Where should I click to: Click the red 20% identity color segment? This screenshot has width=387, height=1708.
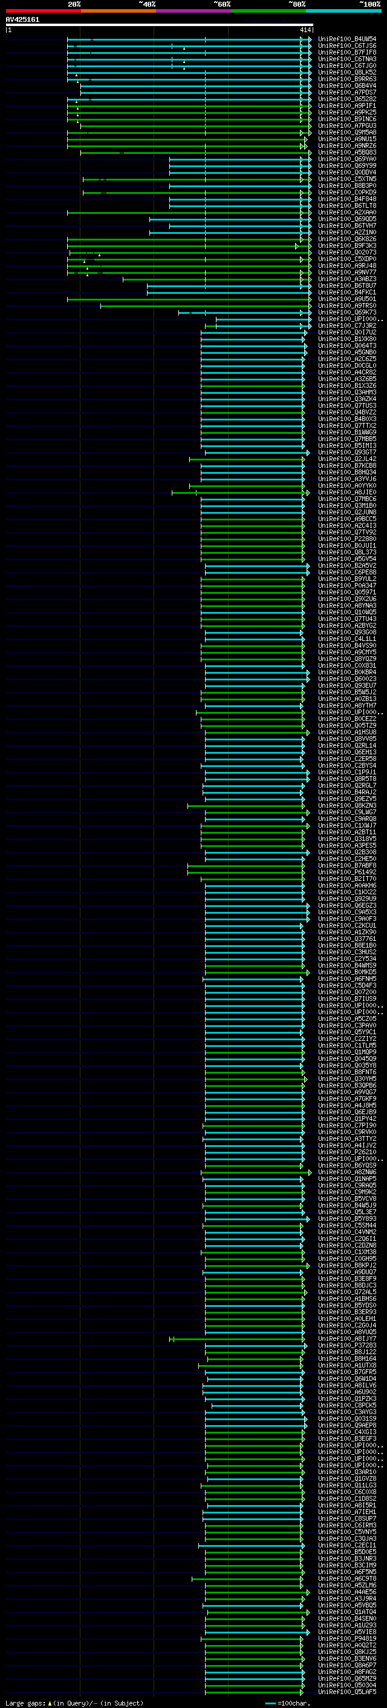tap(43, 11)
